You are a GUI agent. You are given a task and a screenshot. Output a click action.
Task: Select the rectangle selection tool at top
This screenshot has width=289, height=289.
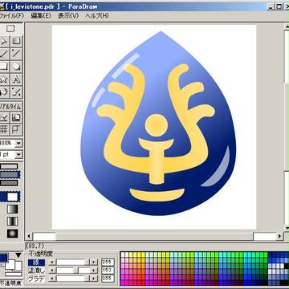10,28
